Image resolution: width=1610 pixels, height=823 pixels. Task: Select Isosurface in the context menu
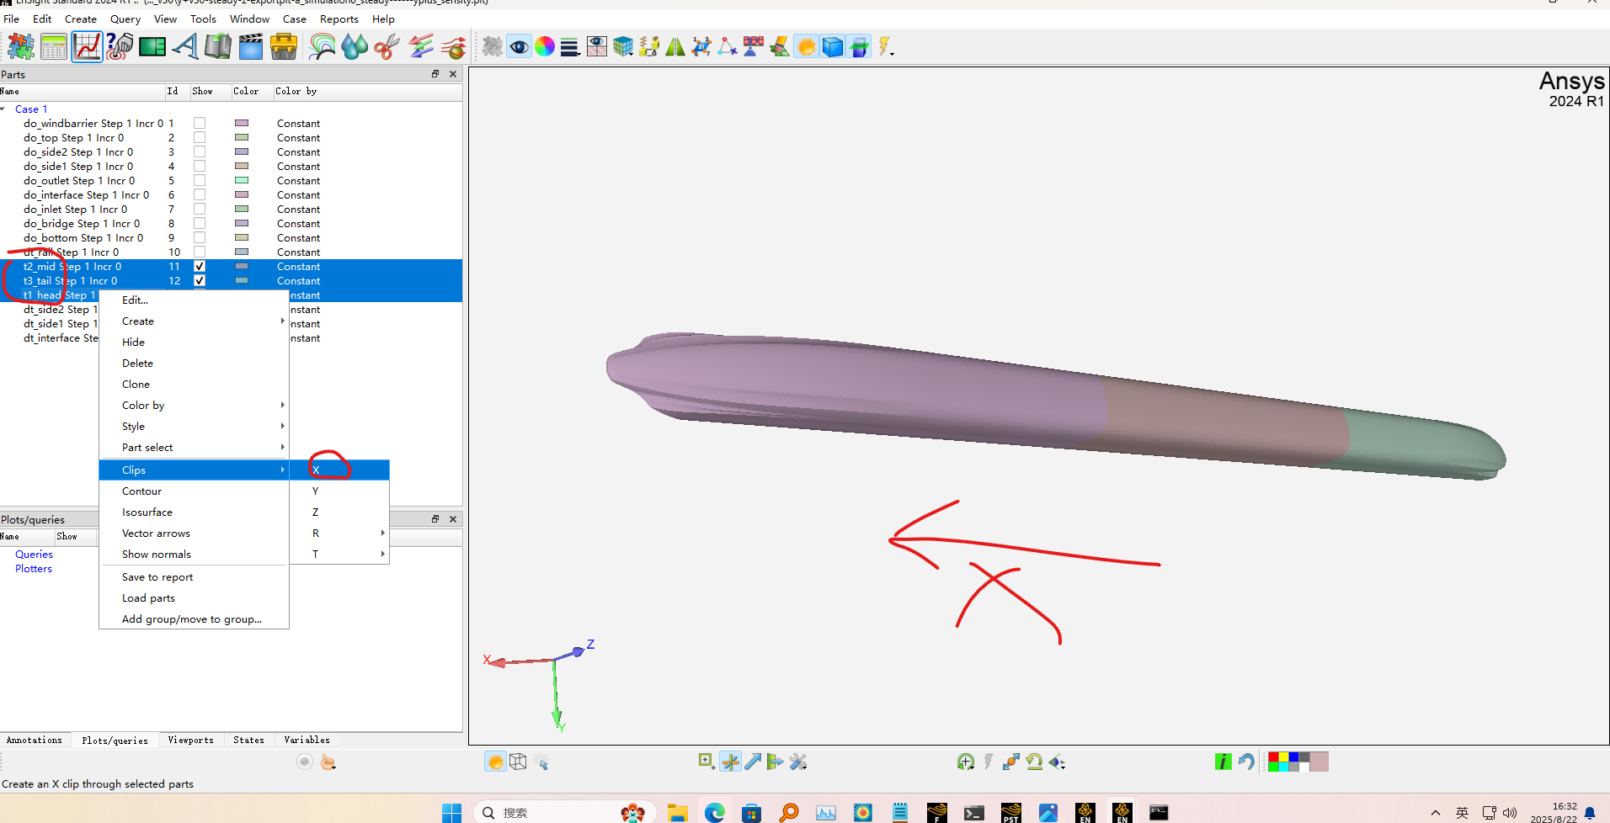click(x=147, y=512)
